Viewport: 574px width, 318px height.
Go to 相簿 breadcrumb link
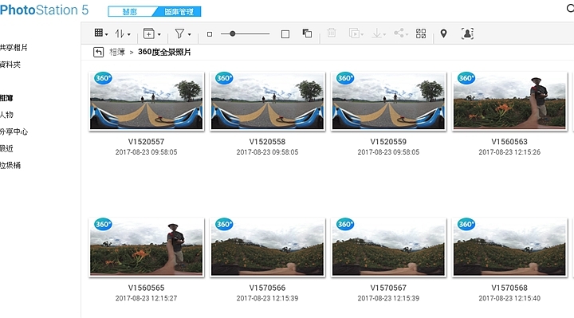[117, 52]
